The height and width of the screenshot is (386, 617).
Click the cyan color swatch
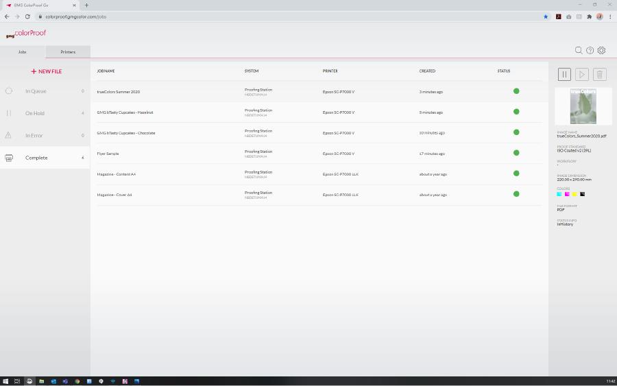559,194
